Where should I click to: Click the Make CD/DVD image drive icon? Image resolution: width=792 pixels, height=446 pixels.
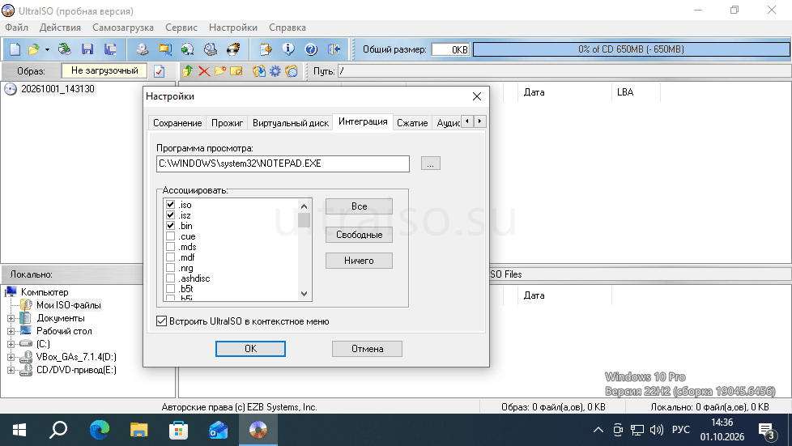[x=143, y=49]
